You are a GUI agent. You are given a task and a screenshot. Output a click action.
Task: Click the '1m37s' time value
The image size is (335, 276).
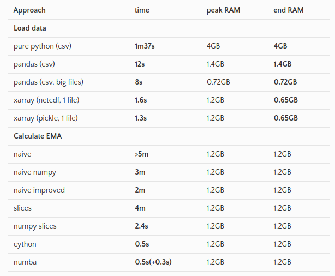point(145,46)
